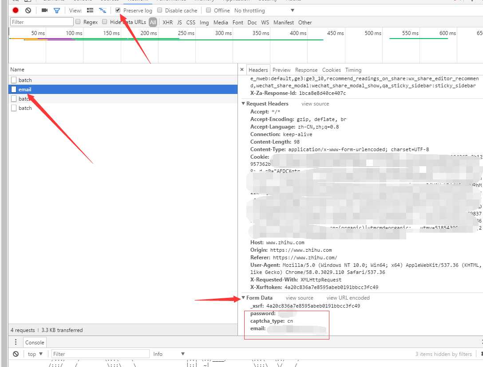Click view source next to Request Headers
Viewport: 483px width, 367px height.
(x=315, y=104)
